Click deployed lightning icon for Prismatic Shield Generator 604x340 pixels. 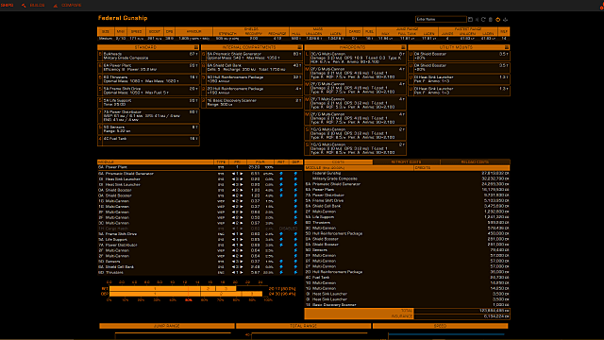coord(295,174)
